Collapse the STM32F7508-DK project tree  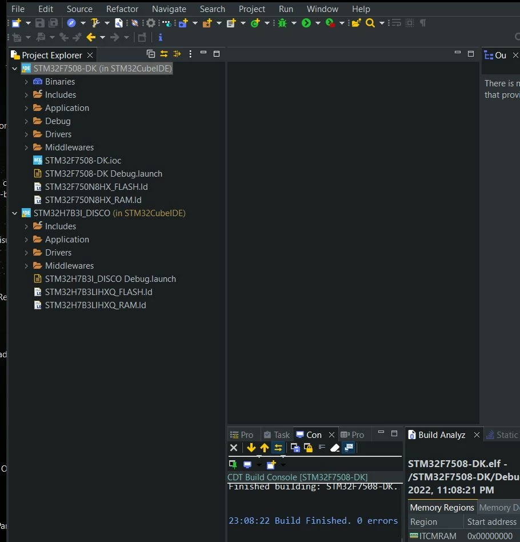pos(15,69)
